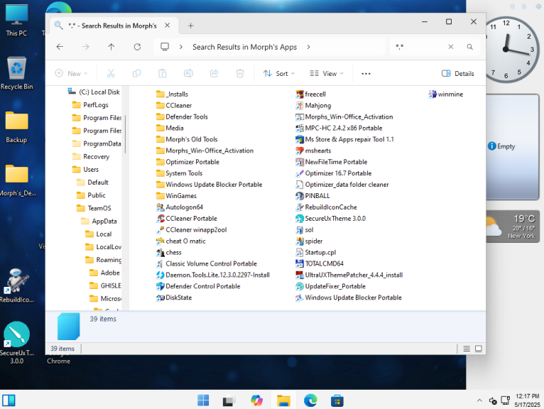
Task: Select the TOTALCMD64 file
Action: coord(320,263)
